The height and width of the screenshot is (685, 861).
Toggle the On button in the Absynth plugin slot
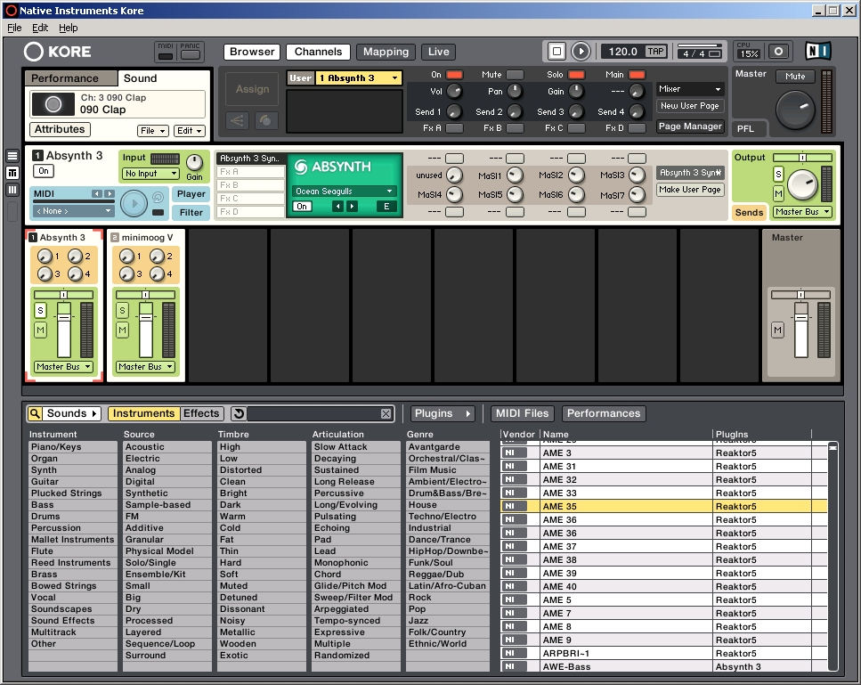[x=302, y=207]
